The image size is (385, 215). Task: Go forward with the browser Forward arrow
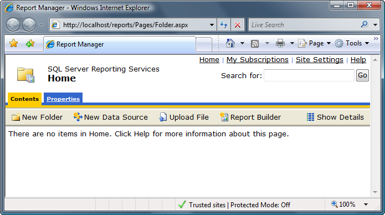29,24
